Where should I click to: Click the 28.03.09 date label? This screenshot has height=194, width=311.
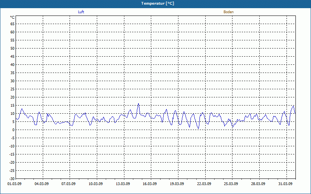(x=258, y=184)
